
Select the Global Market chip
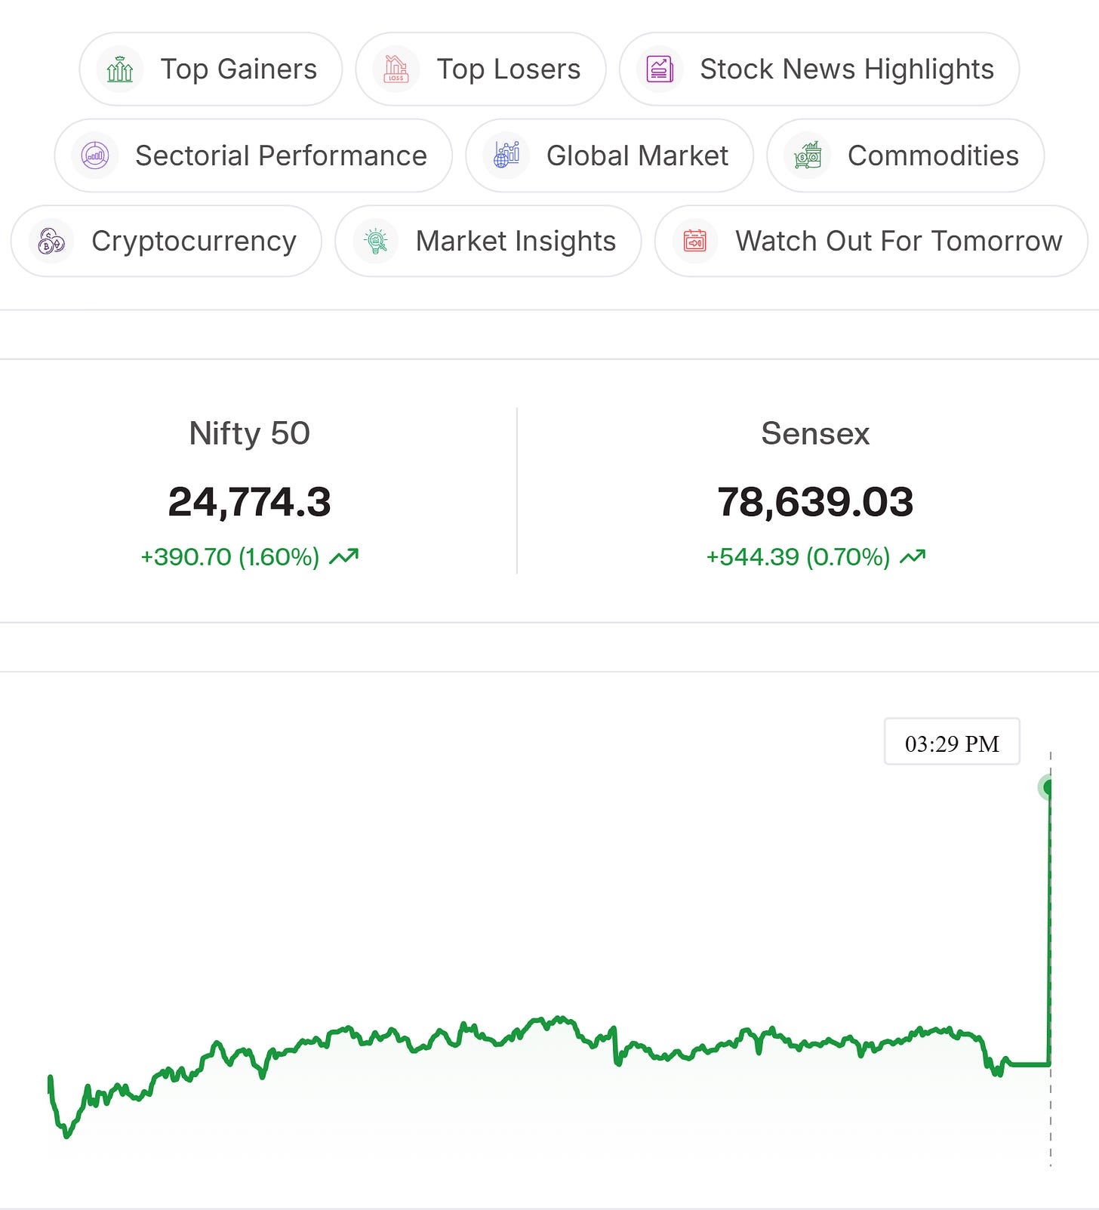coord(610,155)
